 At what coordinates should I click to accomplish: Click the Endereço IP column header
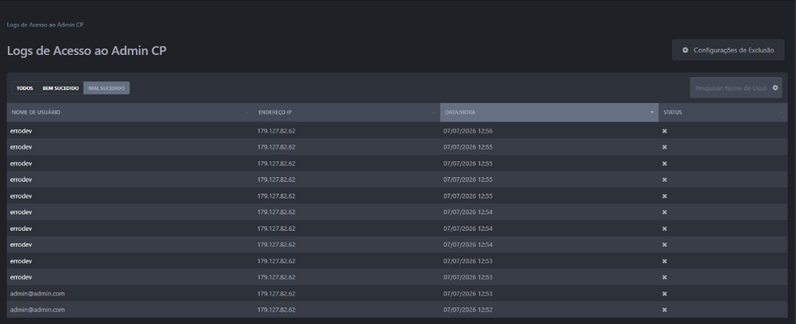(347, 113)
